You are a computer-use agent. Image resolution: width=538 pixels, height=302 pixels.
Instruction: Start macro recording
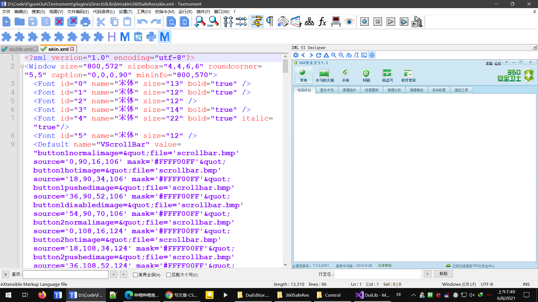click(364, 22)
